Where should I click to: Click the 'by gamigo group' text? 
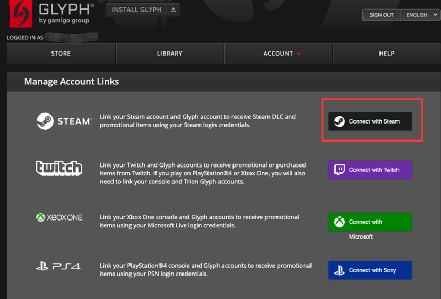point(64,21)
